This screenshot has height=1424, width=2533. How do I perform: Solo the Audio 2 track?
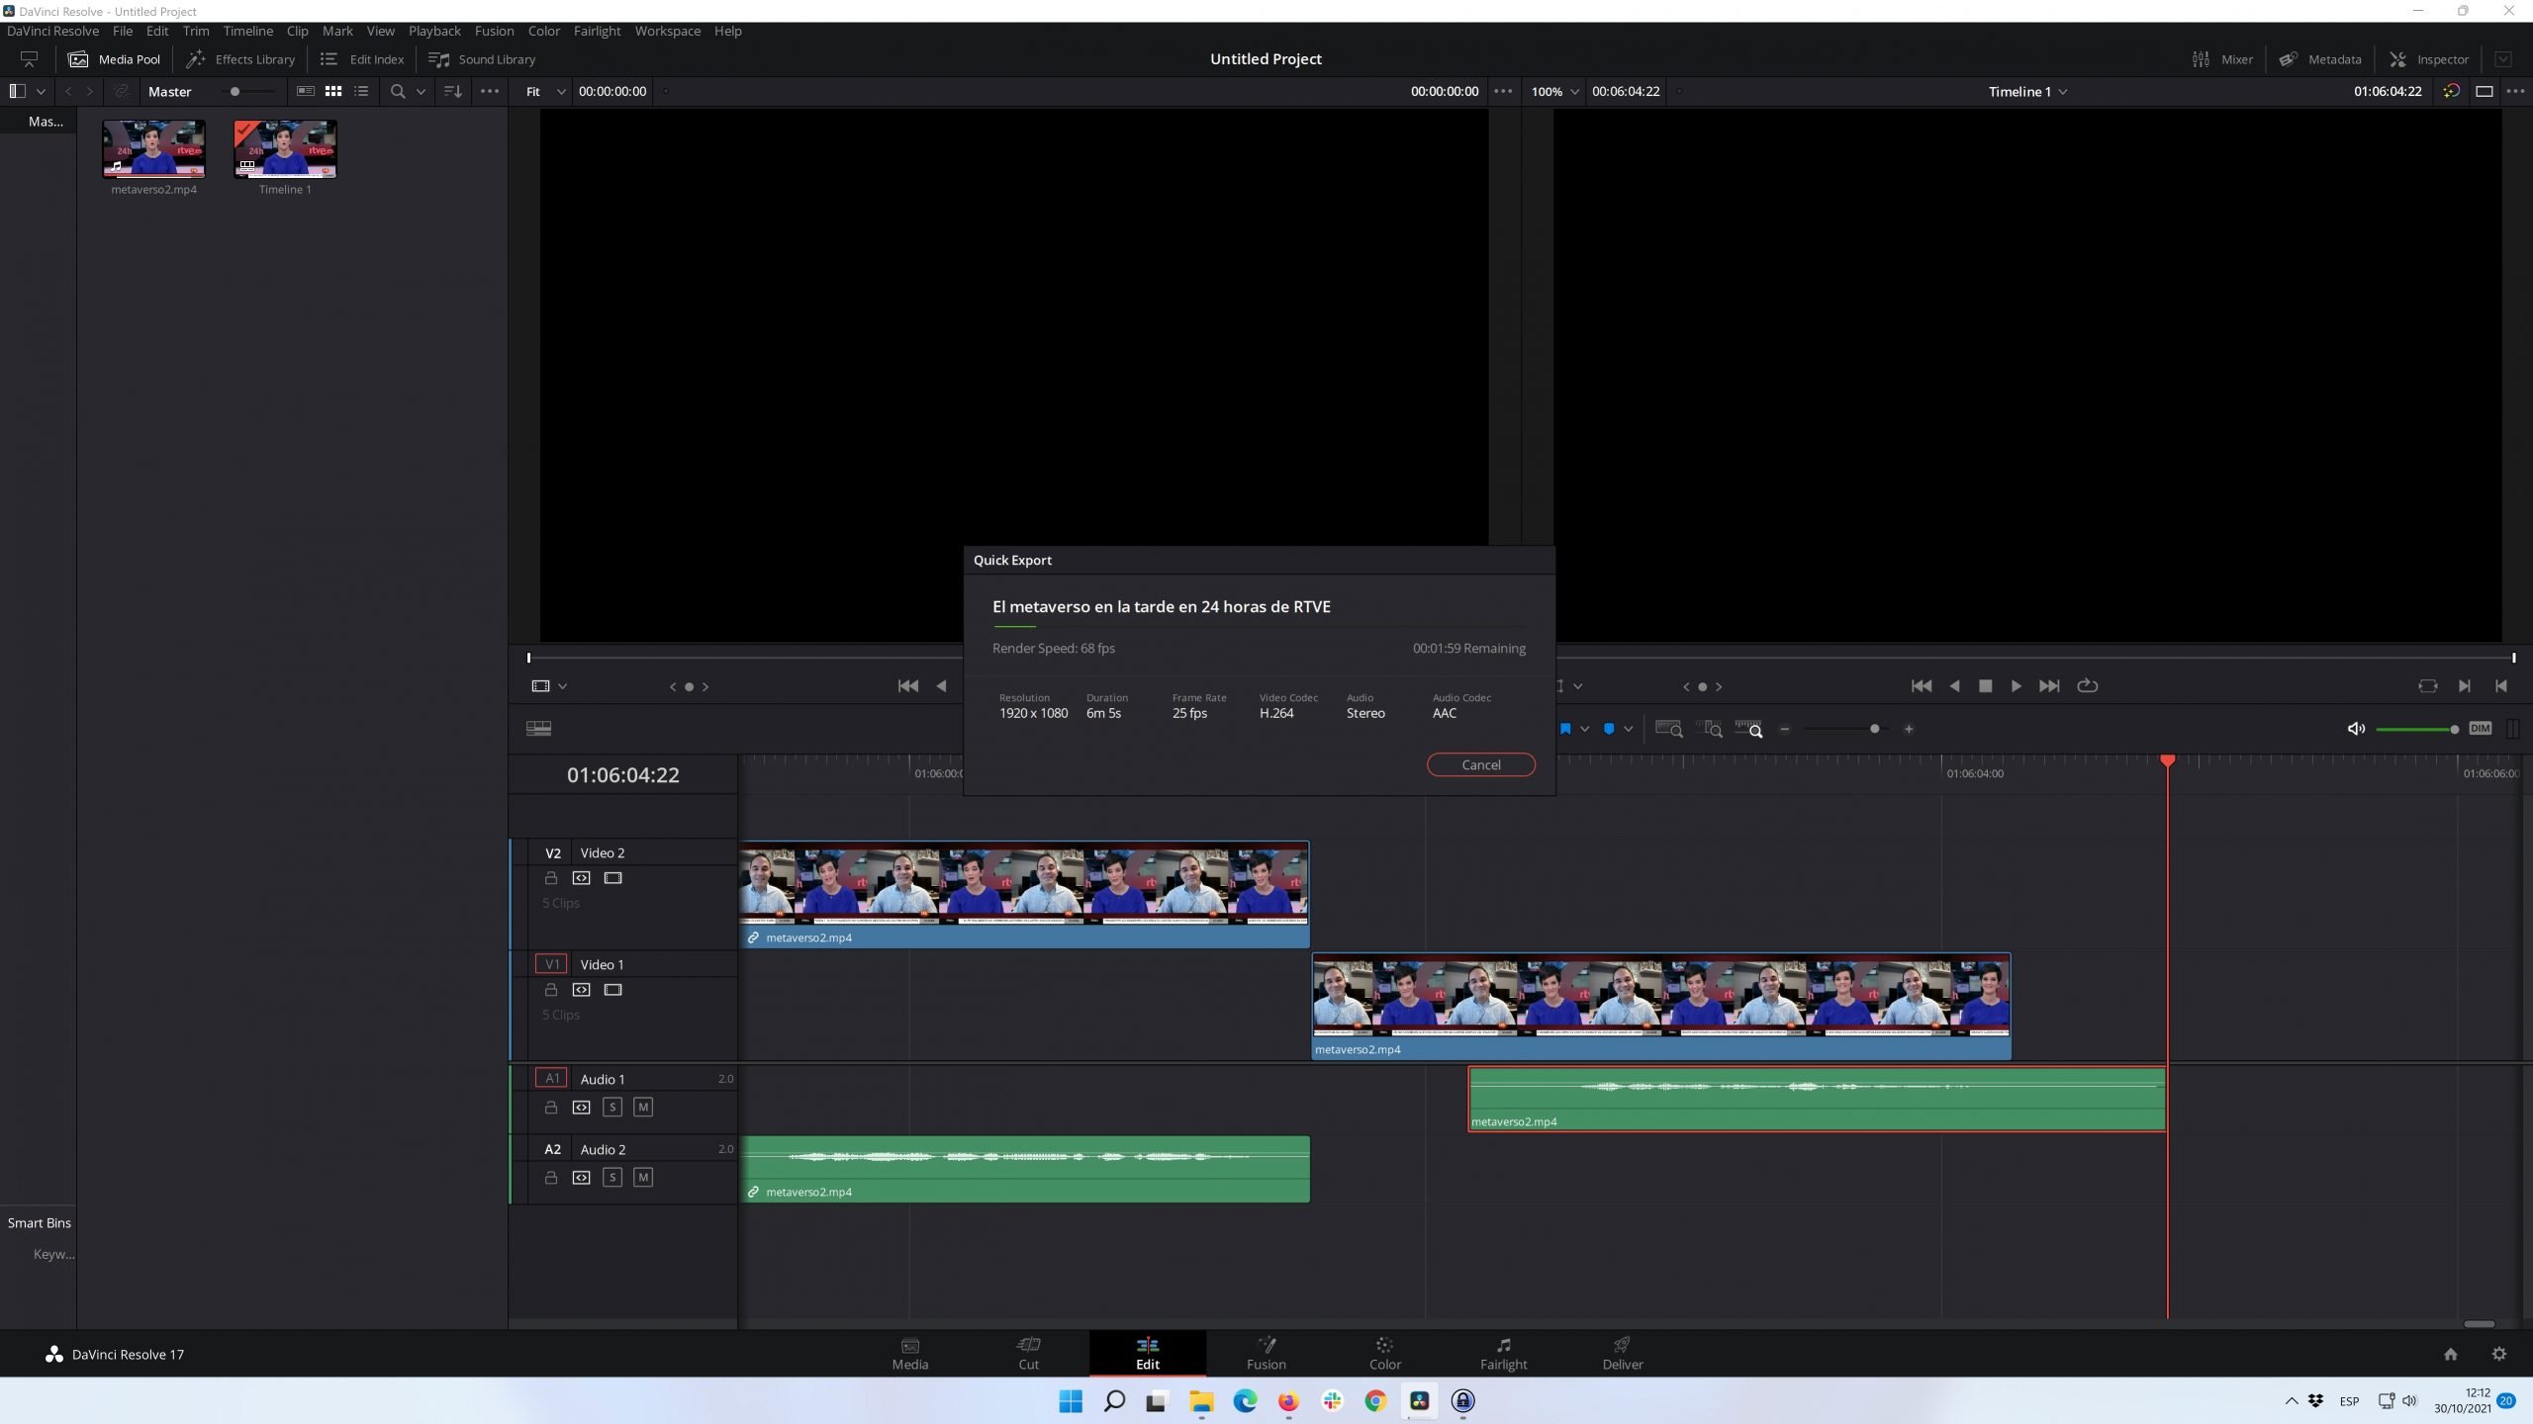pyautogui.click(x=612, y=1178)
